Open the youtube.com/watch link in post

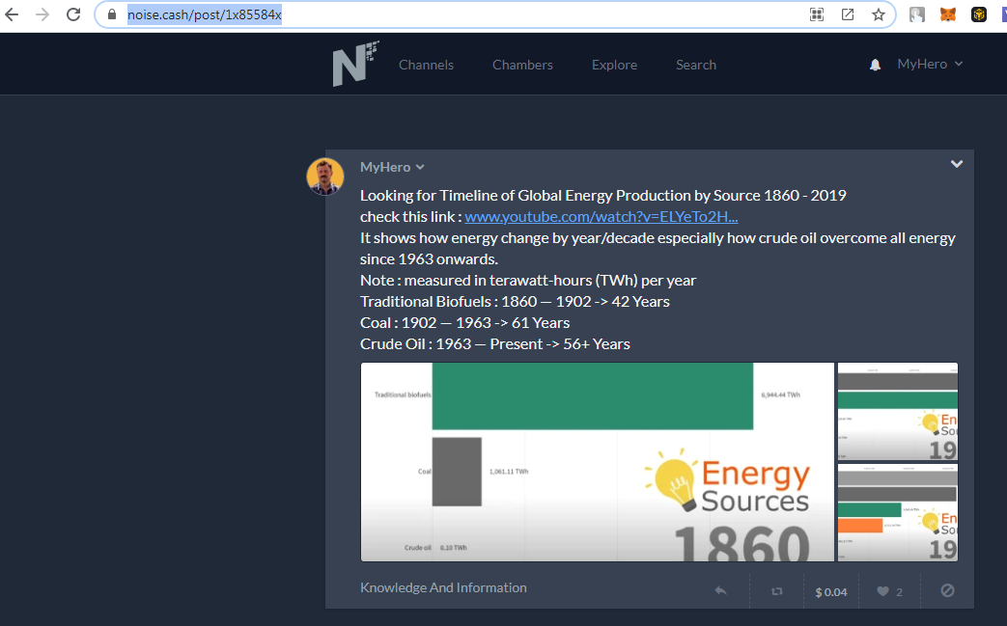(601, 217)
